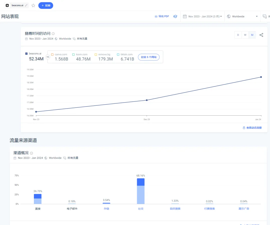Click the graduation cap learning icon
Viewport: 270px width, 225px height.
click(x=175, y=16)
